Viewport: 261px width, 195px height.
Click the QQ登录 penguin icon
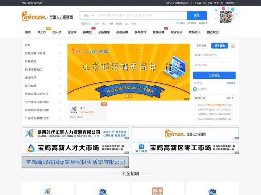[195, 89]
